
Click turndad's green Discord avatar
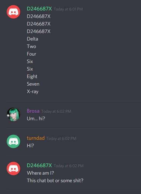click(13, 141)
